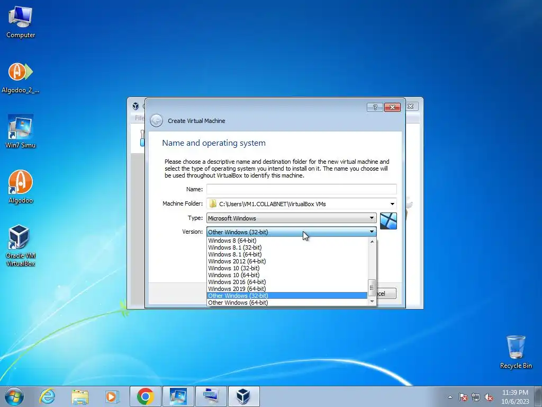Click the wizard back arrow button
The width and height of the screenshot is (542, 407).
pos(156,120)
